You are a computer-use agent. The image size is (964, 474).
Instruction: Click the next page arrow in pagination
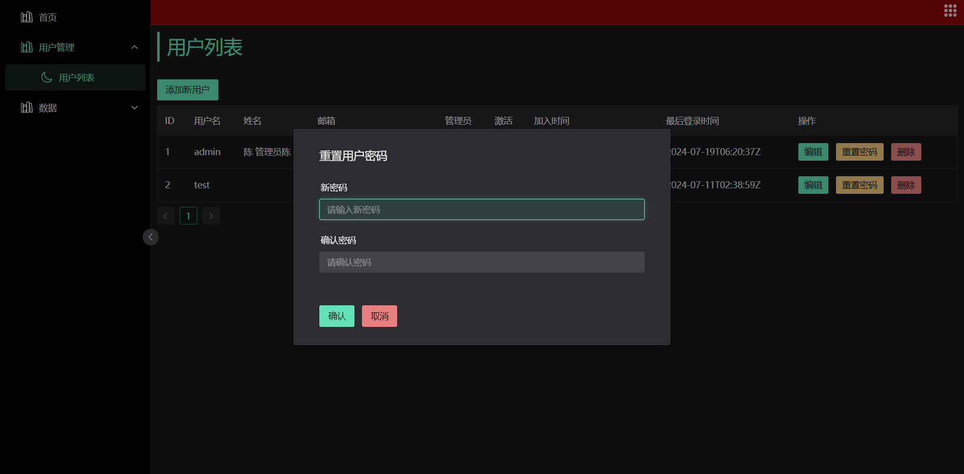point(211,215)
